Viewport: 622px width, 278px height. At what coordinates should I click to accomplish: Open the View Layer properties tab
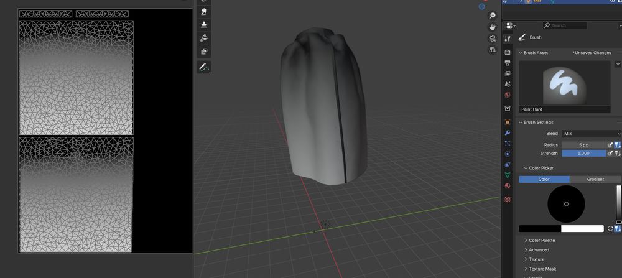(x=508, y=74)
